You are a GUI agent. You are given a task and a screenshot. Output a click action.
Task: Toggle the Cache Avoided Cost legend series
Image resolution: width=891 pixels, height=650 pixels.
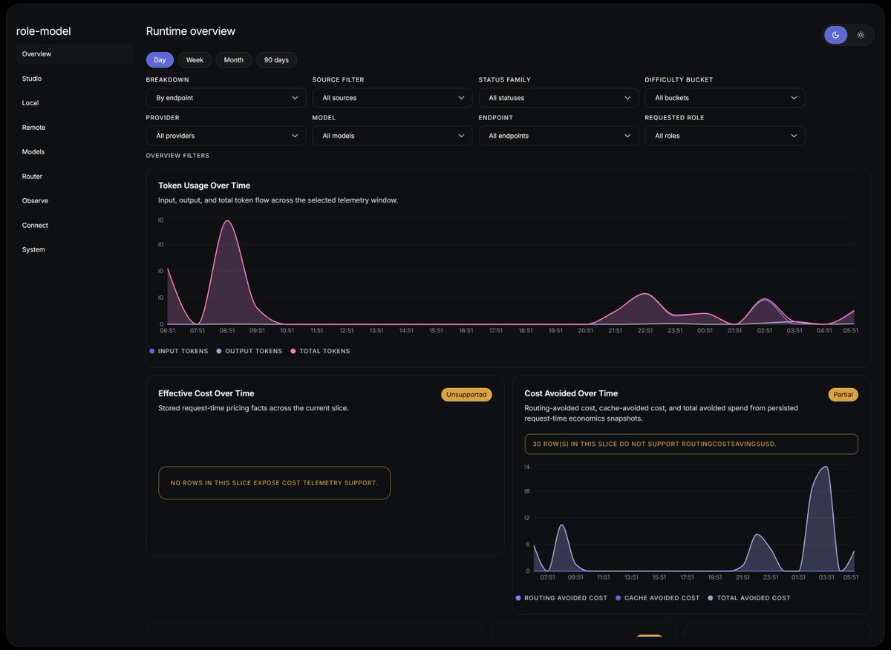657,598
